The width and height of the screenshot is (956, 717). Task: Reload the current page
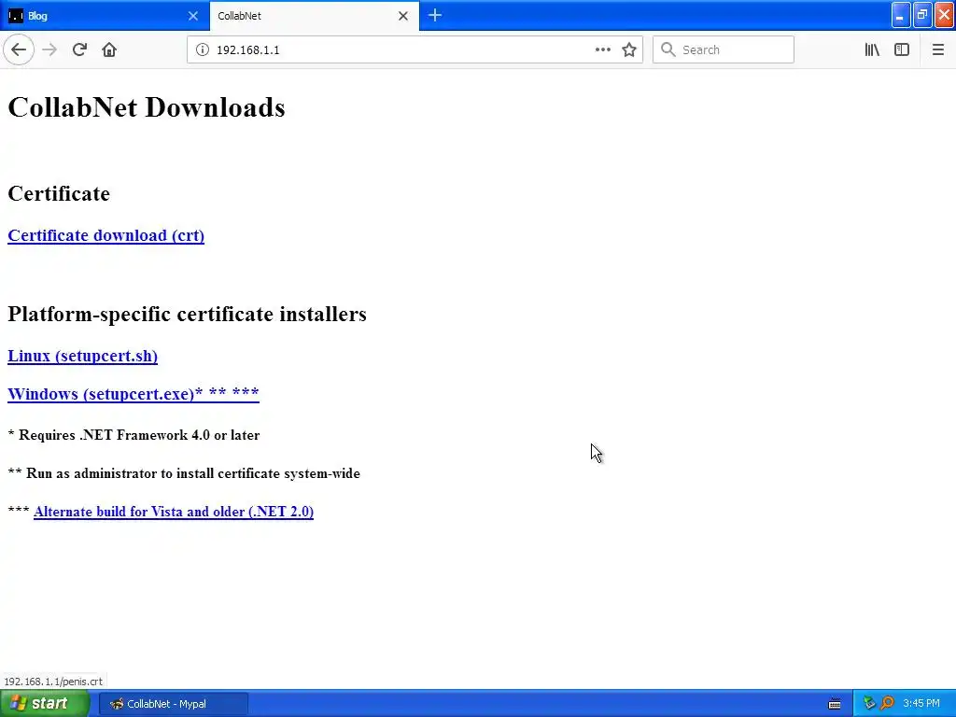79,49
